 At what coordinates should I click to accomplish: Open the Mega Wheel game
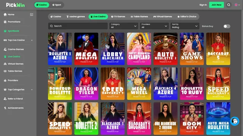[139, 83]
